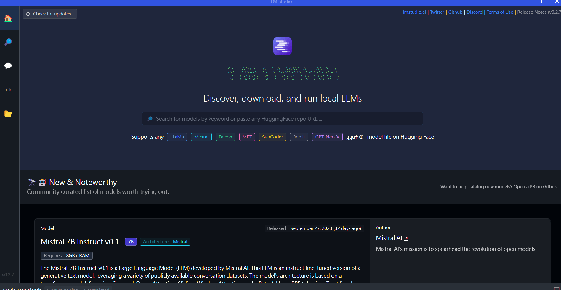561x290 pixels.
Task: Open the AI Chat speech bubble
Action: [8, 66]
